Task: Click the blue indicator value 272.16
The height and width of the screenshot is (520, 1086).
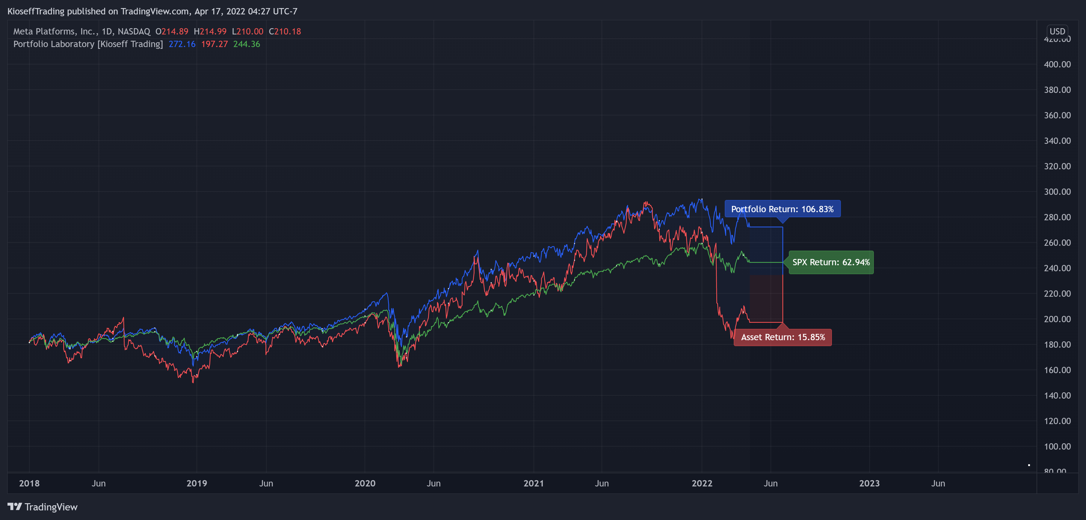Action: pyautogui.click(x=182, y=44)
